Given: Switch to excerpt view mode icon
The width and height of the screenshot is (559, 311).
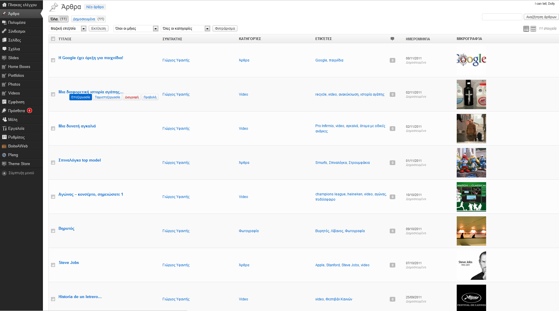Looking at the screenshot, I should point(533,29).
